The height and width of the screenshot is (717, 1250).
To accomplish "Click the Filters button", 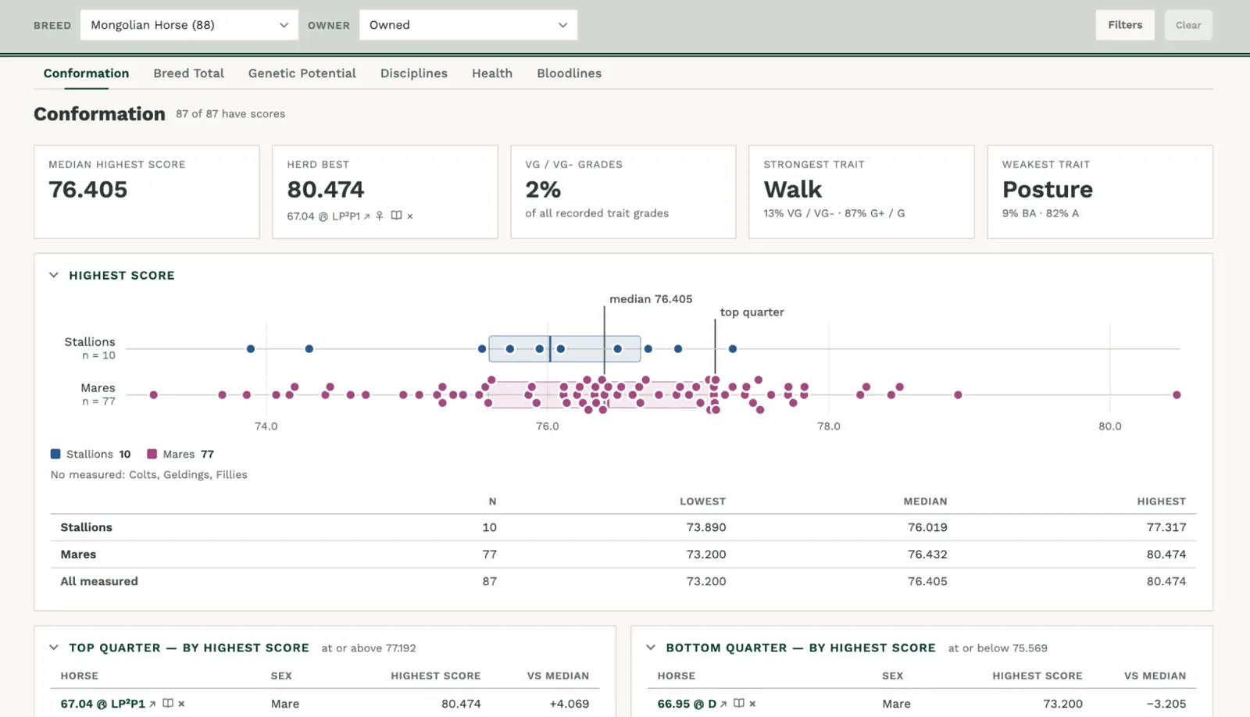I will point(1125,25).
